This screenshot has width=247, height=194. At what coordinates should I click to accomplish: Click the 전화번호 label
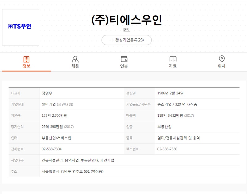pos(17,149)
